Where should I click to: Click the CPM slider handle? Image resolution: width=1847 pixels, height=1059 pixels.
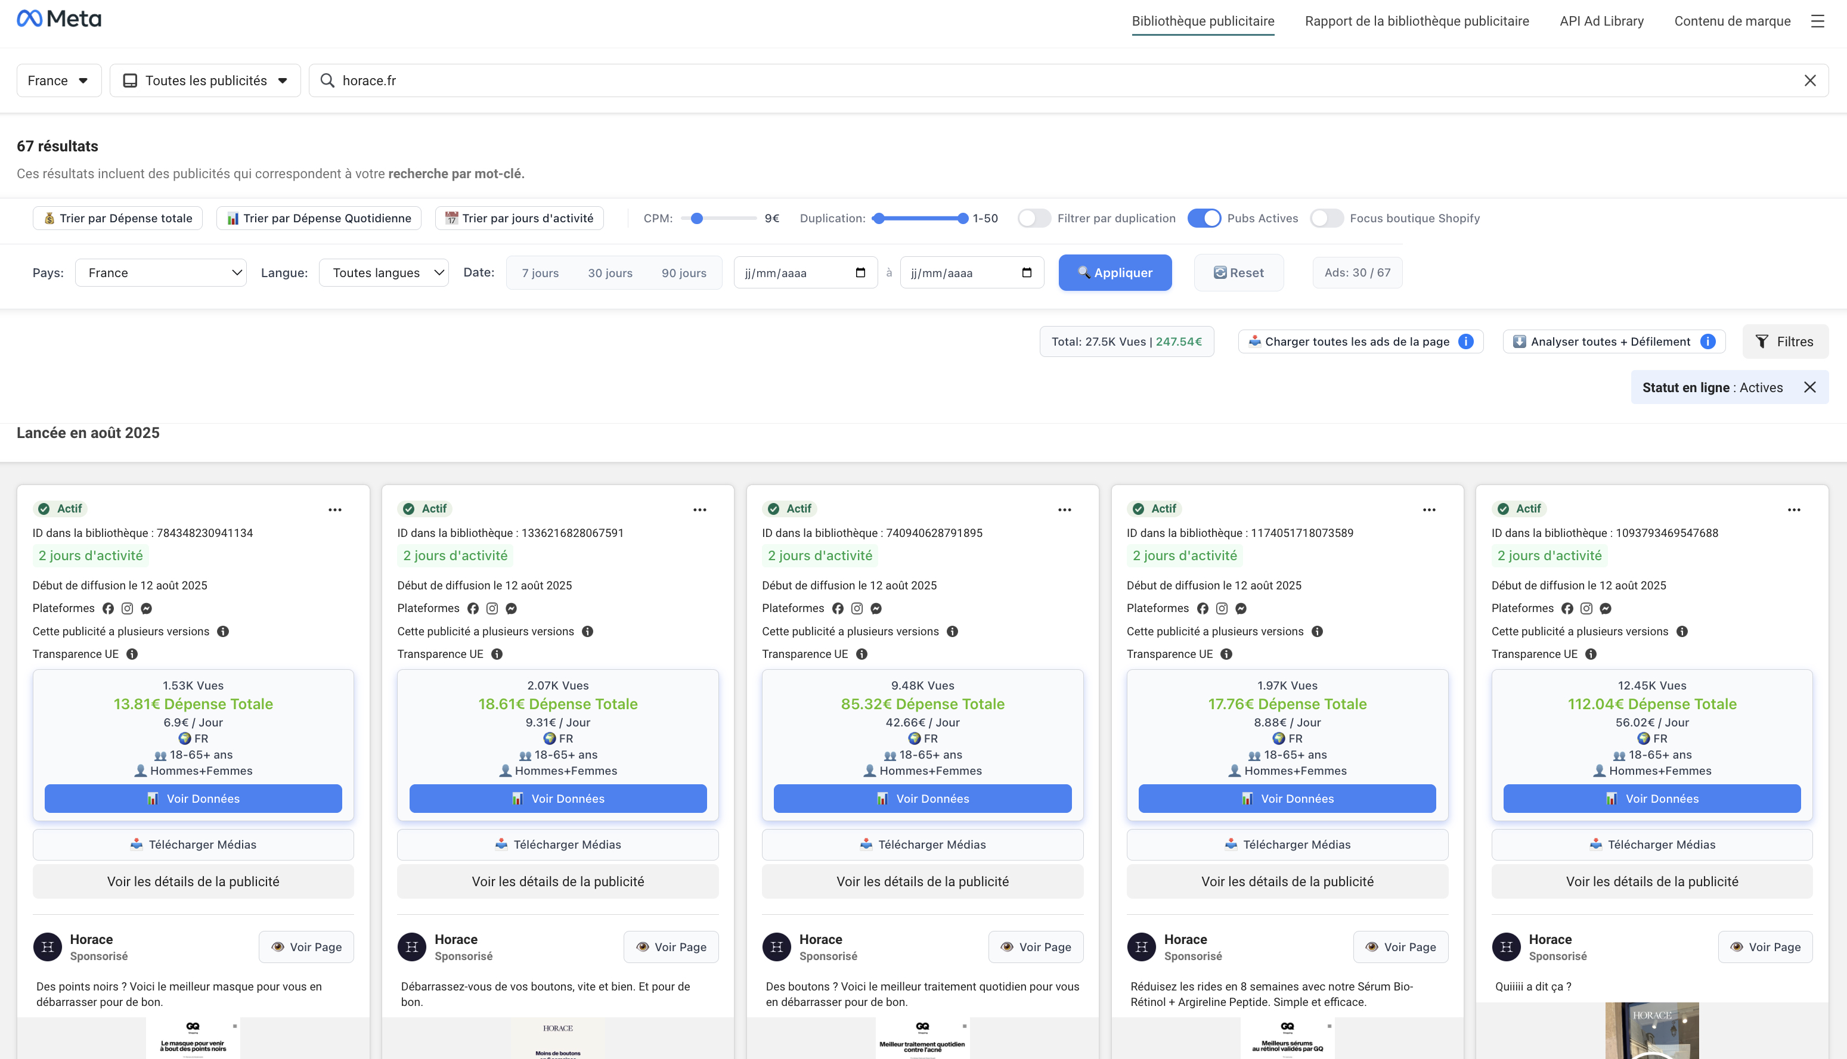tap(697, 218)
